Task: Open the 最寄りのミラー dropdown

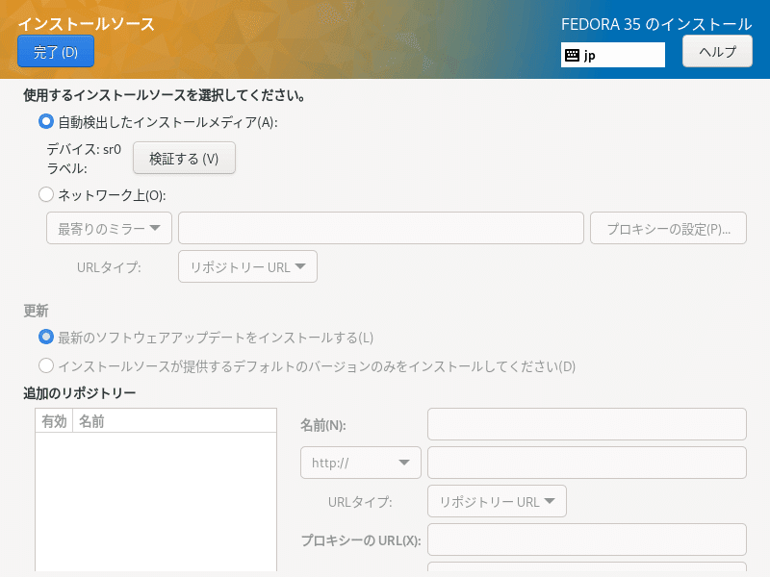Action: (x=109, y=228)
